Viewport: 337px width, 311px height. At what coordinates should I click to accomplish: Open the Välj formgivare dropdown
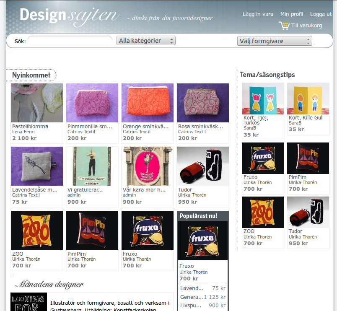(275, 41)
